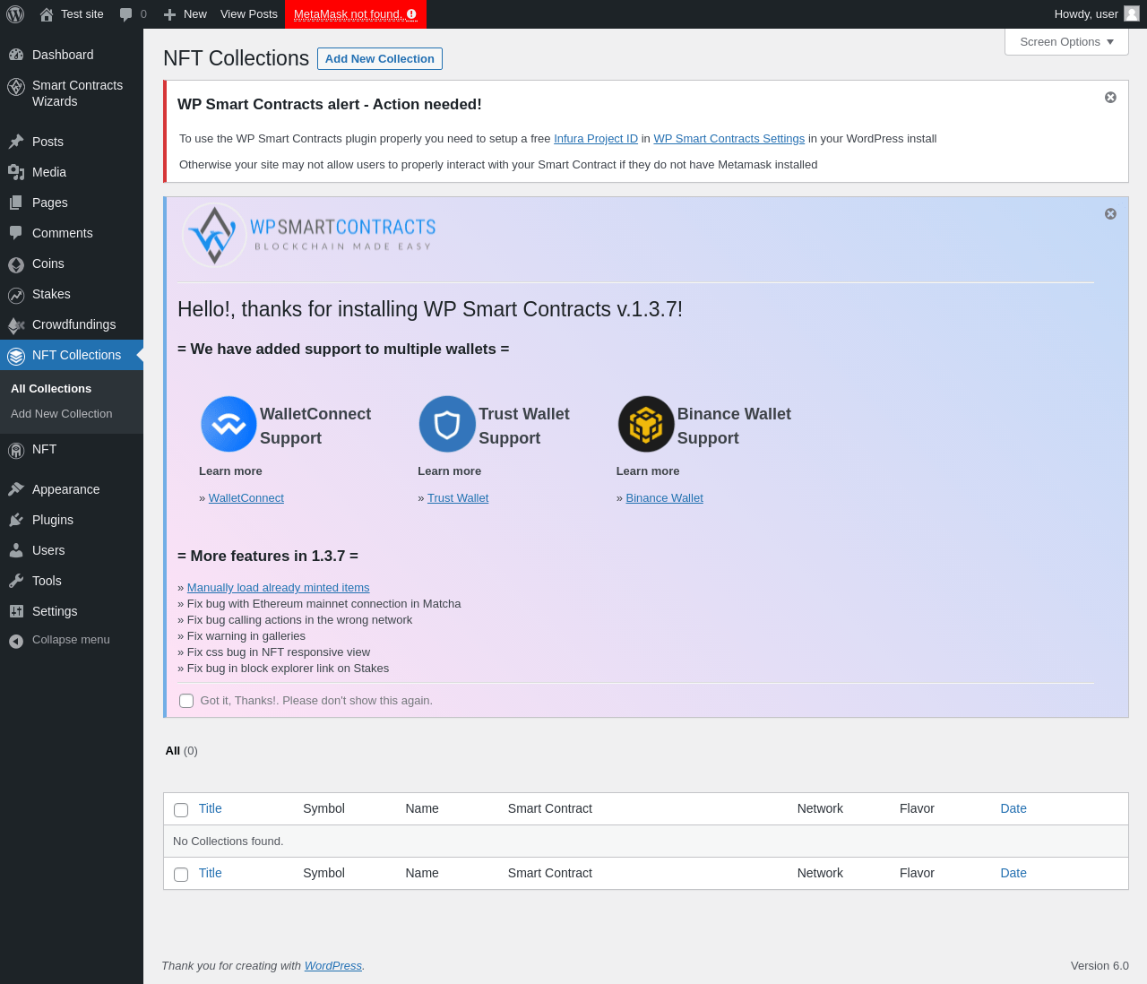Click the Binance Wallet logo
This screenshot has height=984, width=1147.
click(646, 424)
